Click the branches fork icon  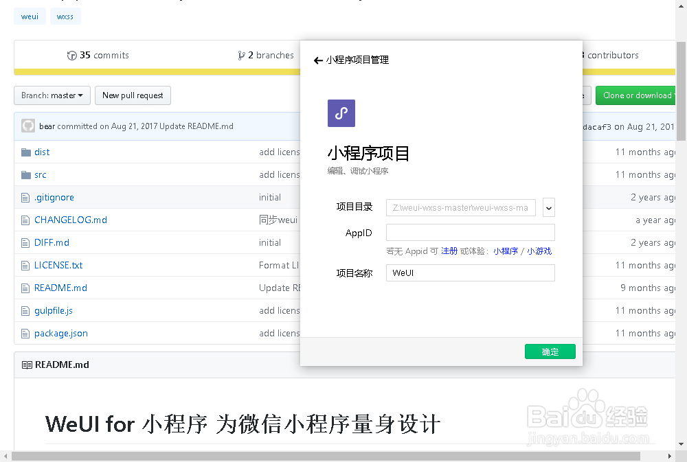pos(241,56)
